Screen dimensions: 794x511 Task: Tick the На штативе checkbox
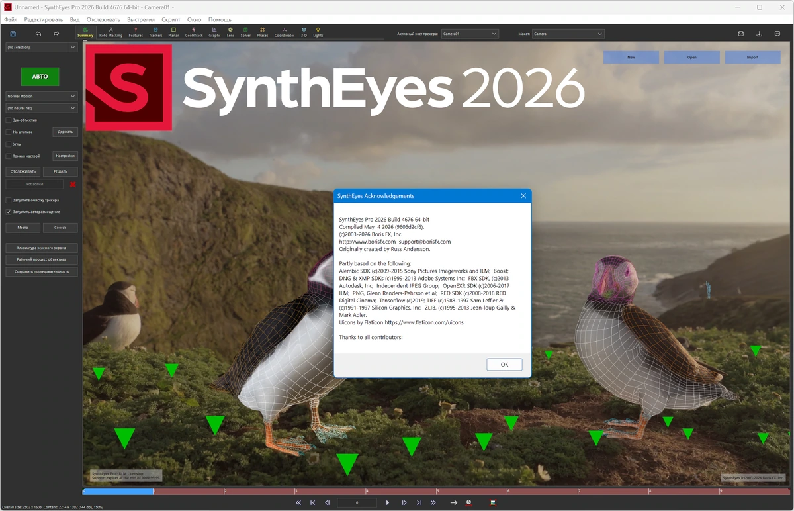(x=9, y=132)
